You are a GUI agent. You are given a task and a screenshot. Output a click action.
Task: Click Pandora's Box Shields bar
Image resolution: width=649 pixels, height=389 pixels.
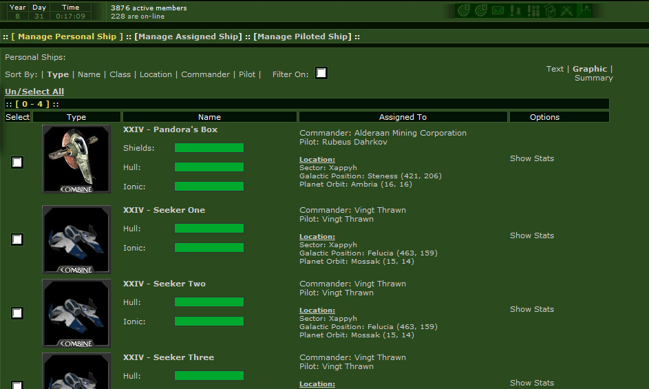[x=209, y=148]
